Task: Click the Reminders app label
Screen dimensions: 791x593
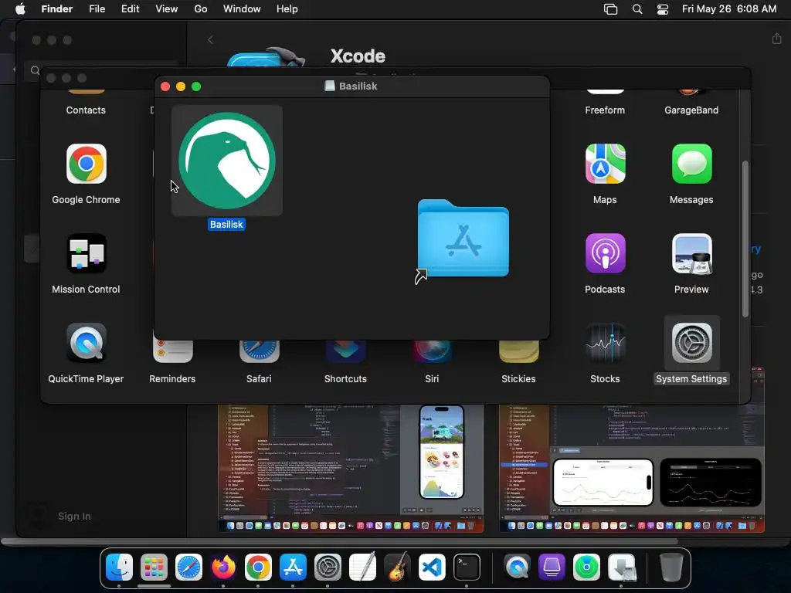Action: coord(172,378)
